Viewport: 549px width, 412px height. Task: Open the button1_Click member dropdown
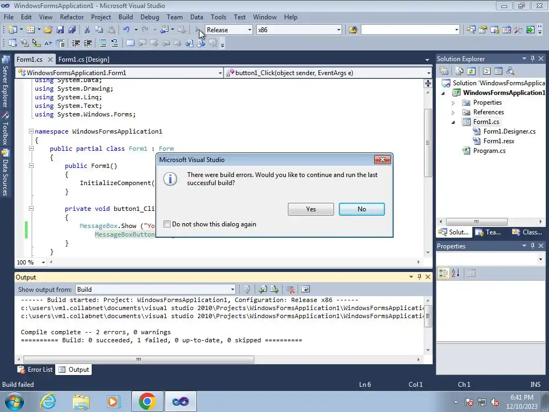point(428,73)
